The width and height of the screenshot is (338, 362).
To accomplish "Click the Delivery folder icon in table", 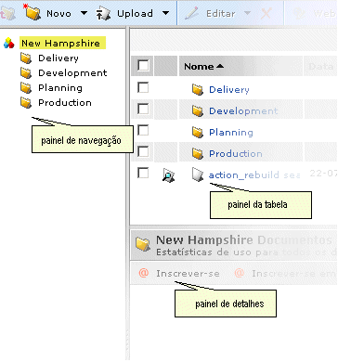I will pos(198,89).
